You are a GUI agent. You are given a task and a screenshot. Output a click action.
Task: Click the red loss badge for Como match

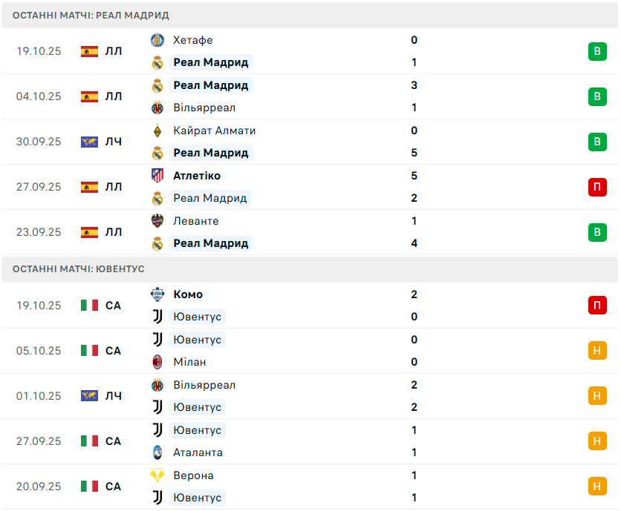coord(597,306)
